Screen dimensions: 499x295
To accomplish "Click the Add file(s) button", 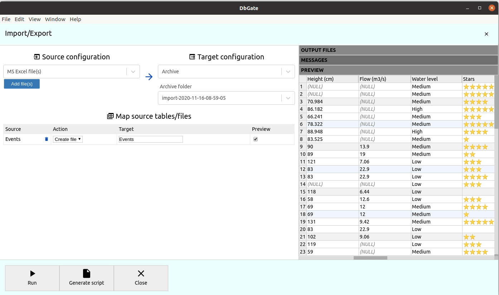I will [x=21, y=84].
